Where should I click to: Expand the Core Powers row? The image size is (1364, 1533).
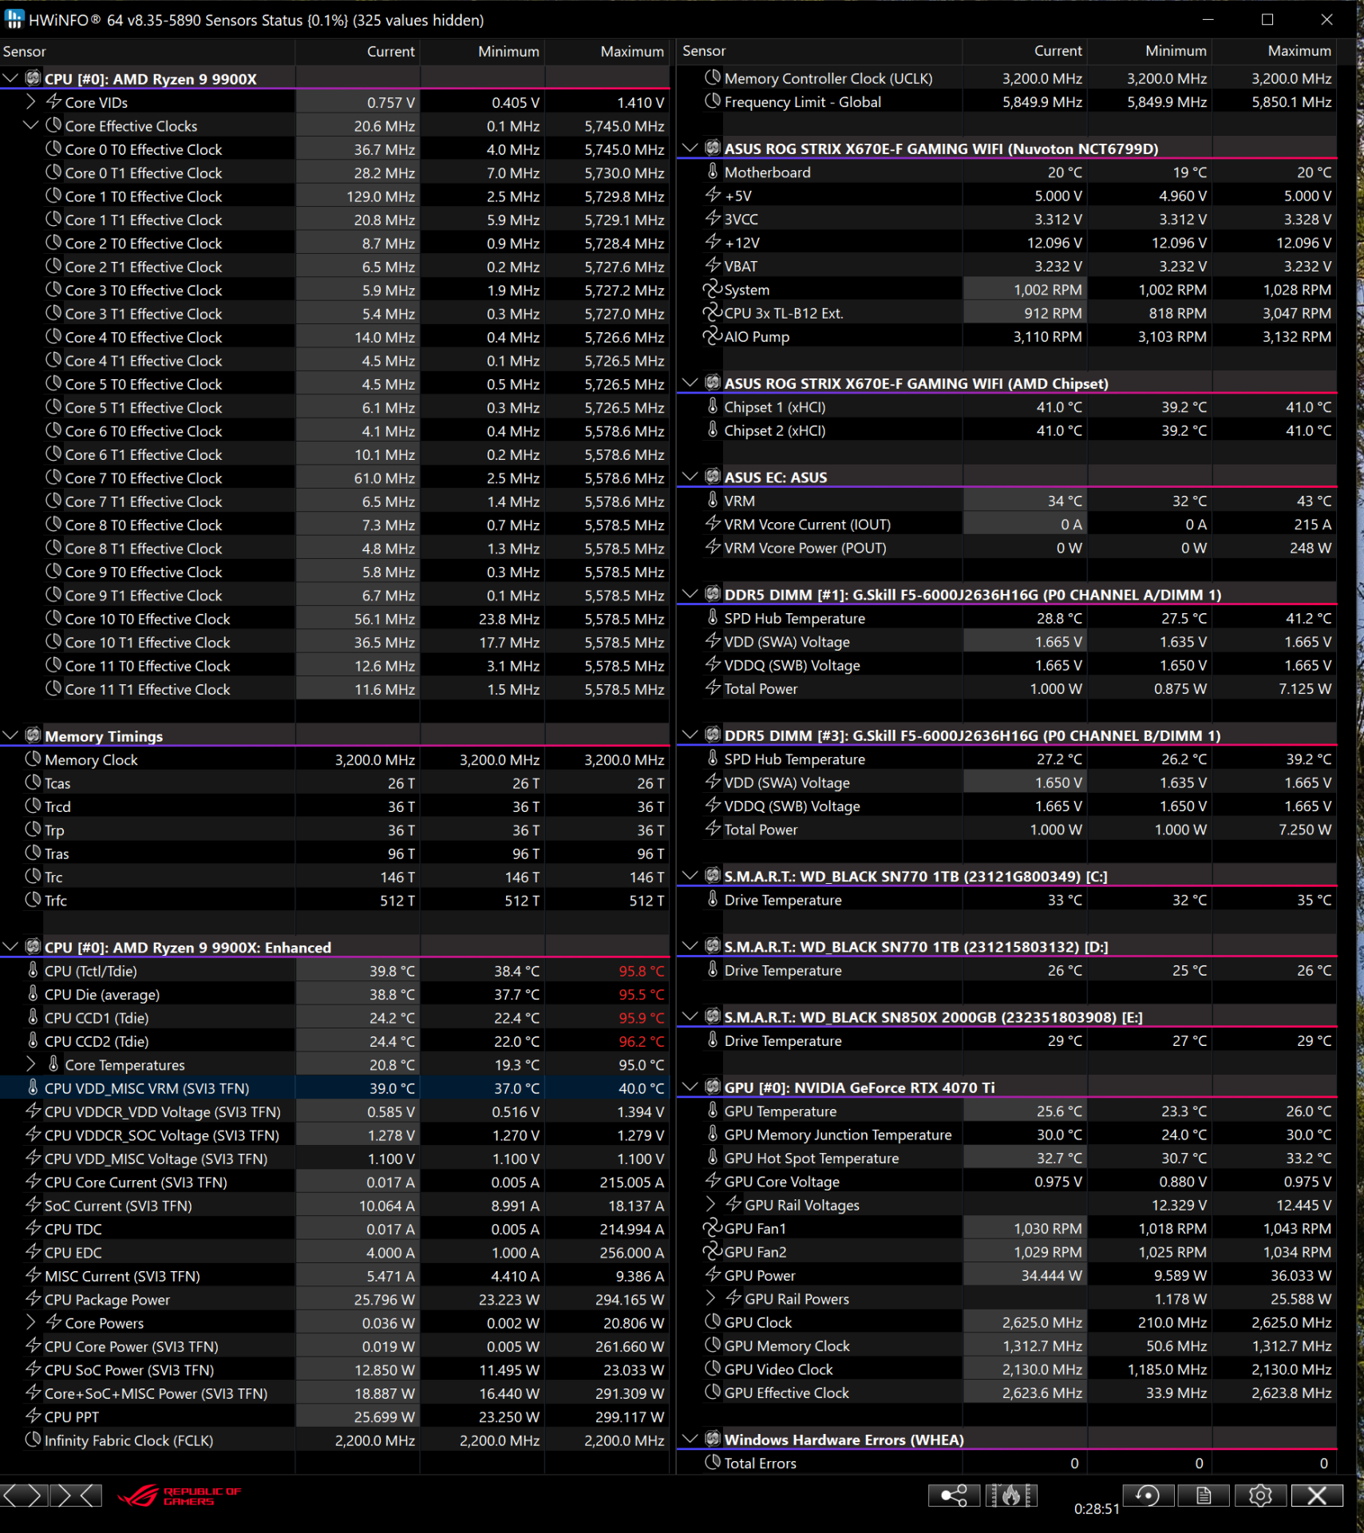(x=30, y=1322)
